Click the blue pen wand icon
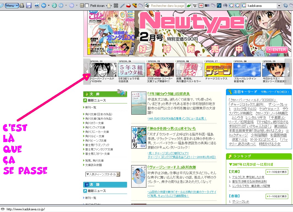The image size is (293, 212). coord(122,5)
